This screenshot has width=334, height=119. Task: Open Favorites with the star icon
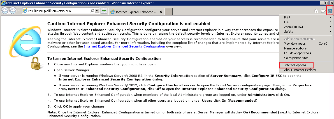point(323,11)
